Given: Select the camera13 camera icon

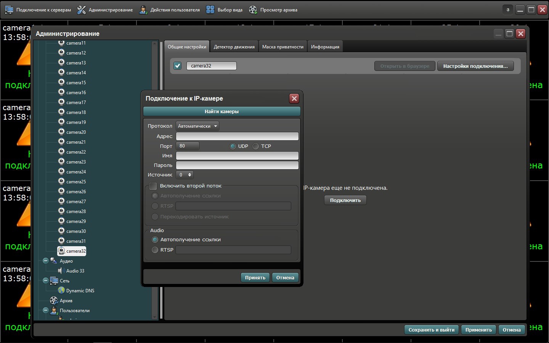Looking at the screenshot, I should coord(61,63).
